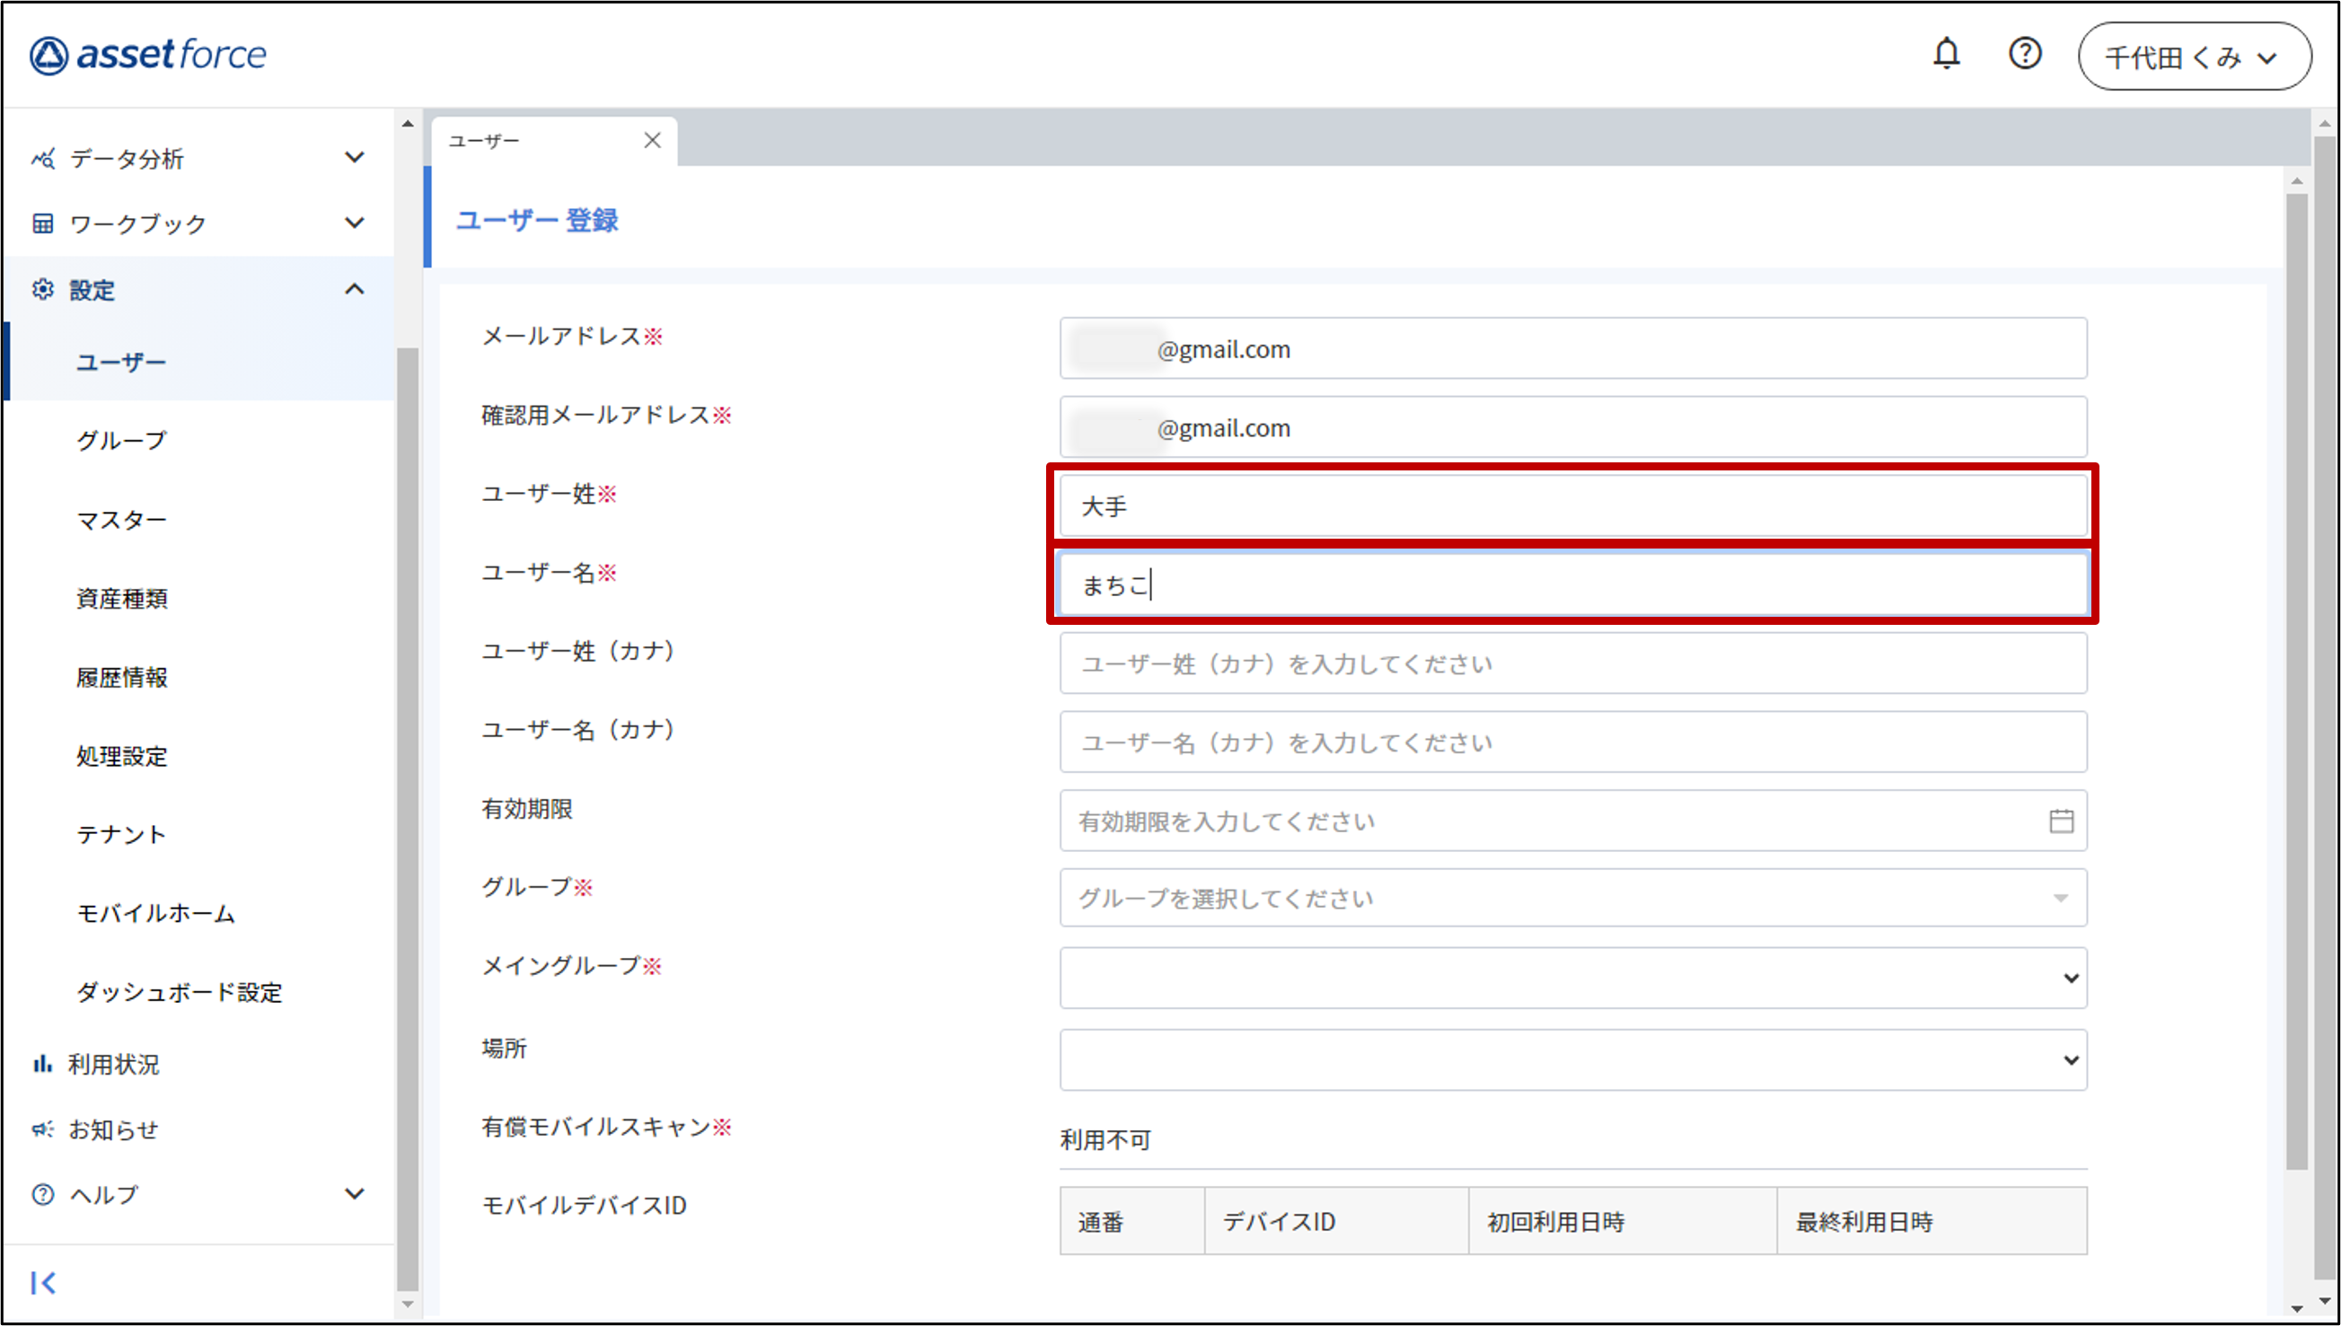Click the asset force logo
Image resolution: width=2341 pixels, height=1326 pixels.
click(147, 55)
